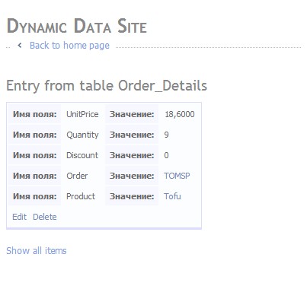Click 'Имя поля:' label in Quantity row

(x=35, y=135)
